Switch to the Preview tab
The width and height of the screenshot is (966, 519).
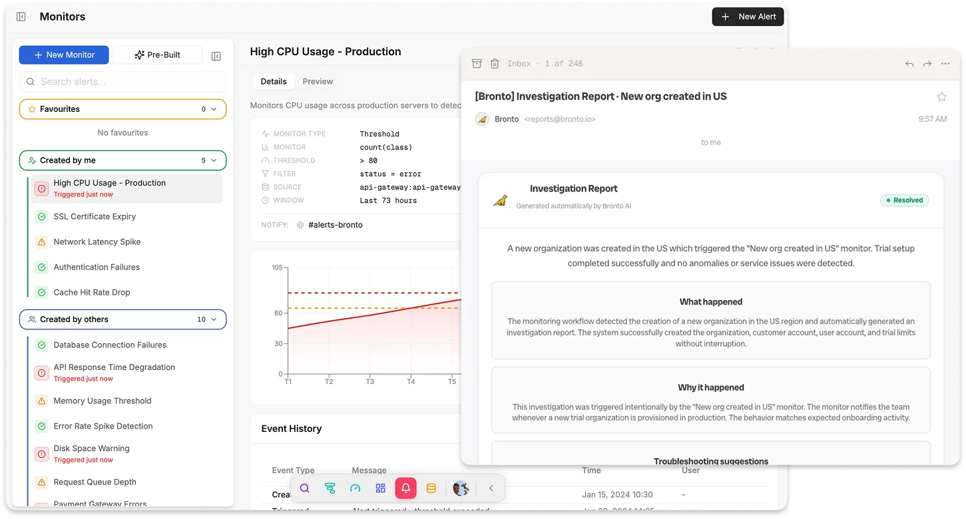tap(318, 81)
